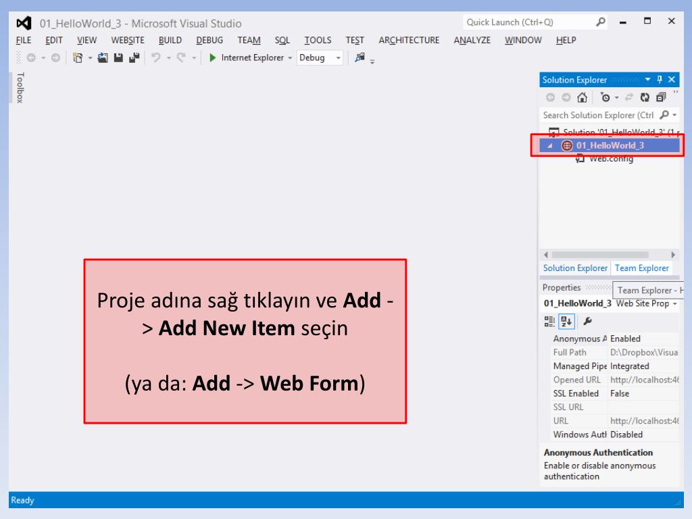Open the HELP menu
Viewport: 692px width, 519px height.
[x=566, y=40]
